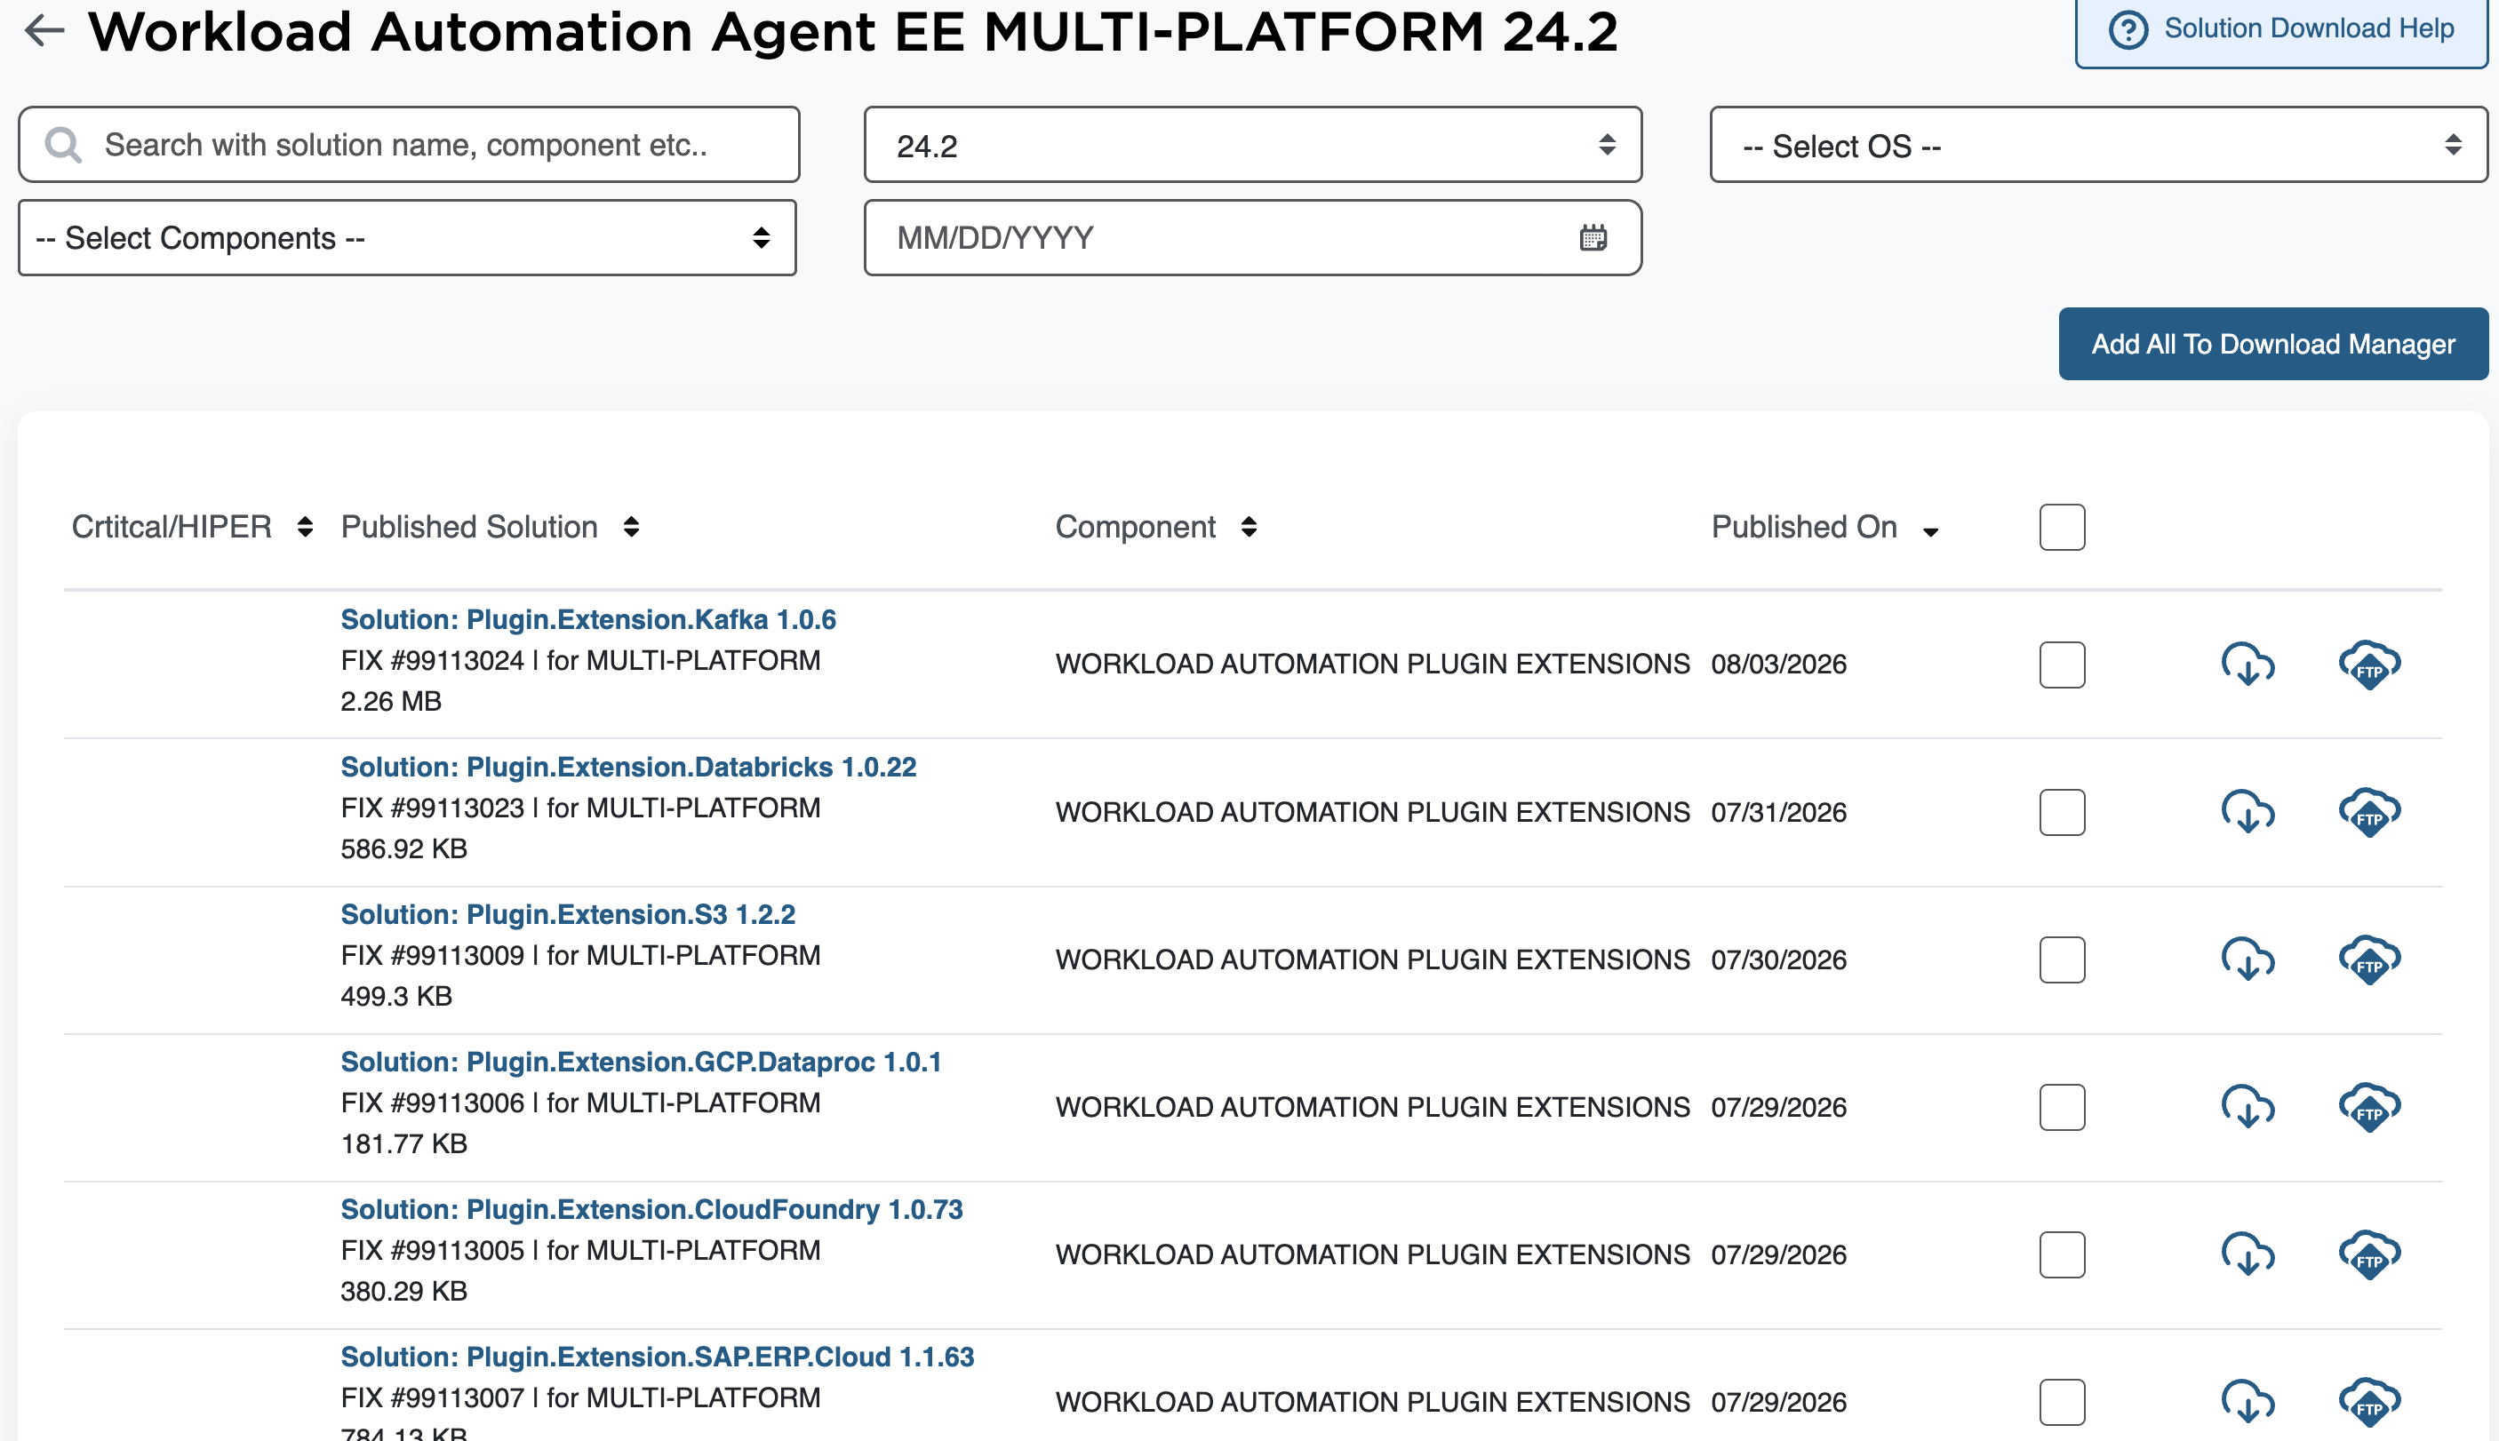Screen dimensions: 2499x1441
Task: Sort by Crtitcal/HIPER column arrows
Action: click(305, 527)
